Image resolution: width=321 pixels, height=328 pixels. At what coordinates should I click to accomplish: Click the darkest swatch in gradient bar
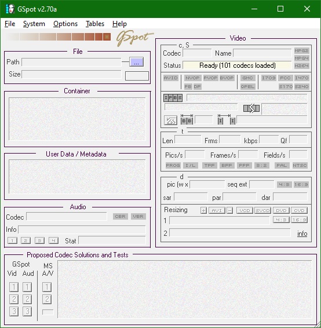(107, 37)
